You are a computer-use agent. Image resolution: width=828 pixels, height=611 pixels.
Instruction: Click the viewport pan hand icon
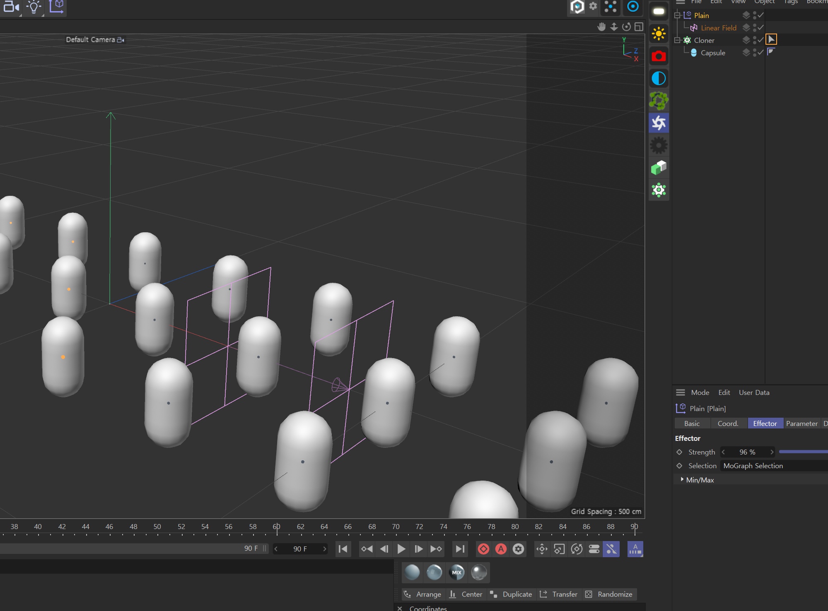(x=601, y=27)
